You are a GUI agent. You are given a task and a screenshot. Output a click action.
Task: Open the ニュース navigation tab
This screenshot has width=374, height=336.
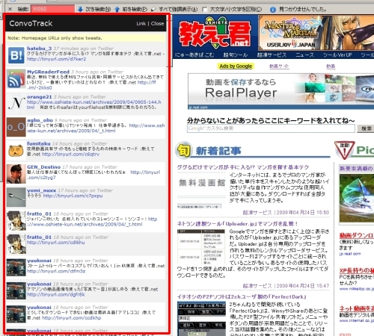304,55
